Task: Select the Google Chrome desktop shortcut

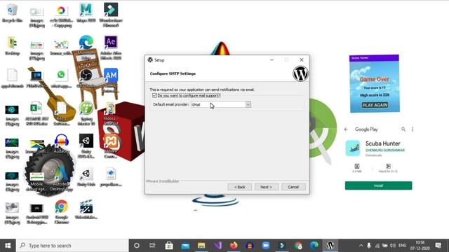Action: click(x=61, y=211)
